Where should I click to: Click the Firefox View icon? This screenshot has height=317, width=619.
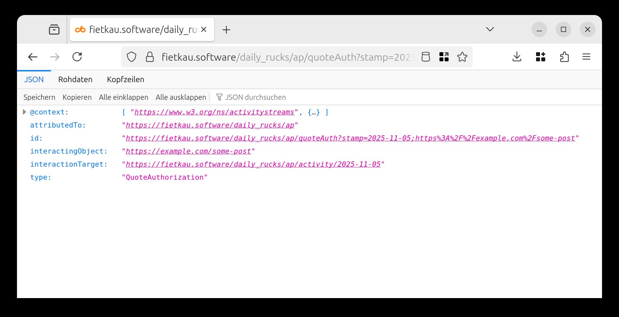[54, 29]
